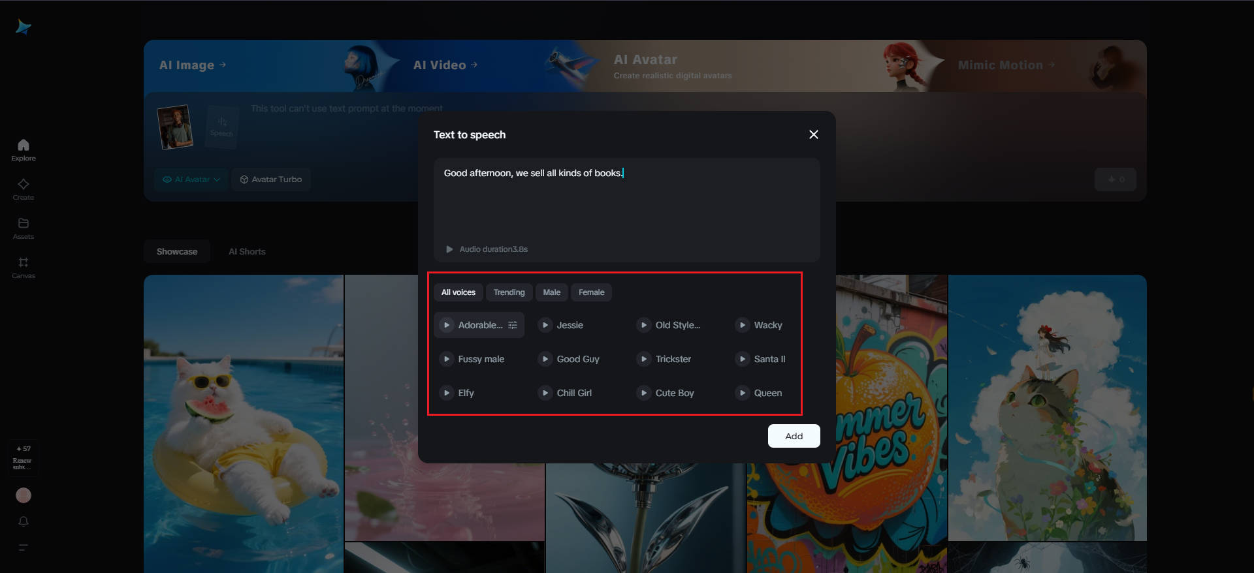The image size is (1254, 573).
Task: Open Create in the sidebar
Action: [x=24, y=189]
